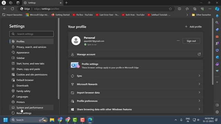Open Getting Started bookmark
The width and height of the screenshot is (221, 124).
(60, 15)
